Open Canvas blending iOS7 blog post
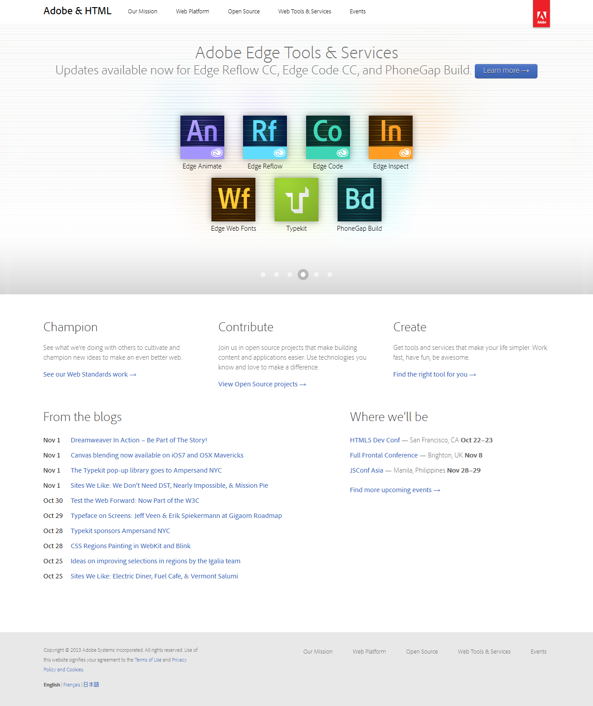Image resolution: width=593 pixels, height=706 pixels. coord(157,455)
